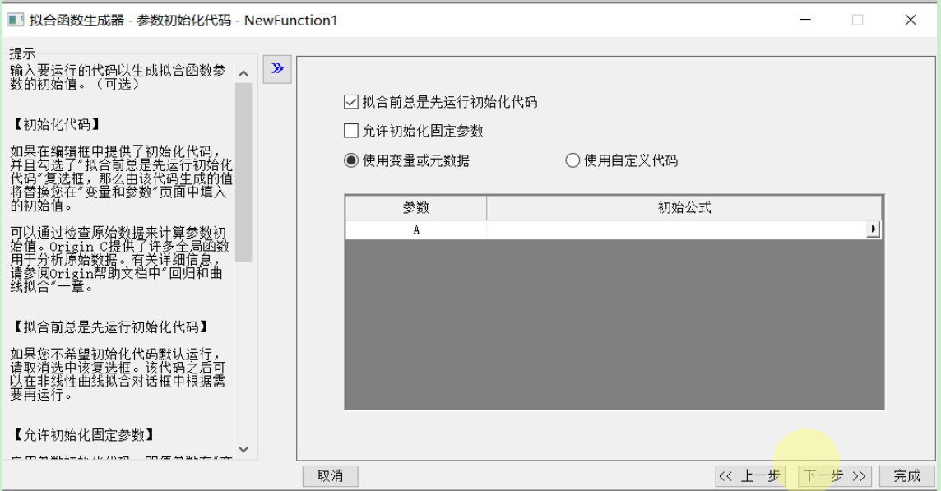The width and height of the screenshot is (941, 491).
Task: Toggle '拟合前总是先运行初始化代码' checkbox
Action: click(x=351, y=102)
